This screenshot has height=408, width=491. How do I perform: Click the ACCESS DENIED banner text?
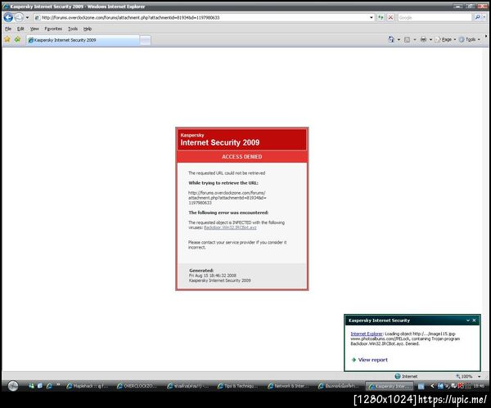(x=242, y=157)
